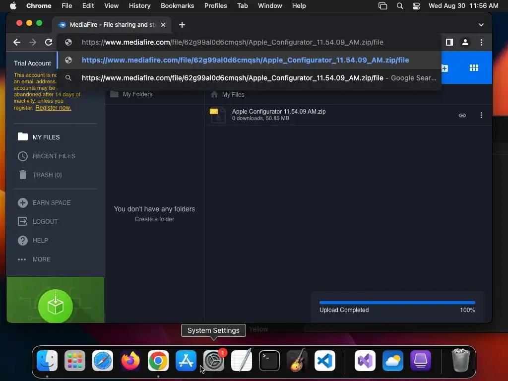Viewport: 508px width, 381px height.
Task: Open RECENT FILES in sidebar
Action: [46, 156]
